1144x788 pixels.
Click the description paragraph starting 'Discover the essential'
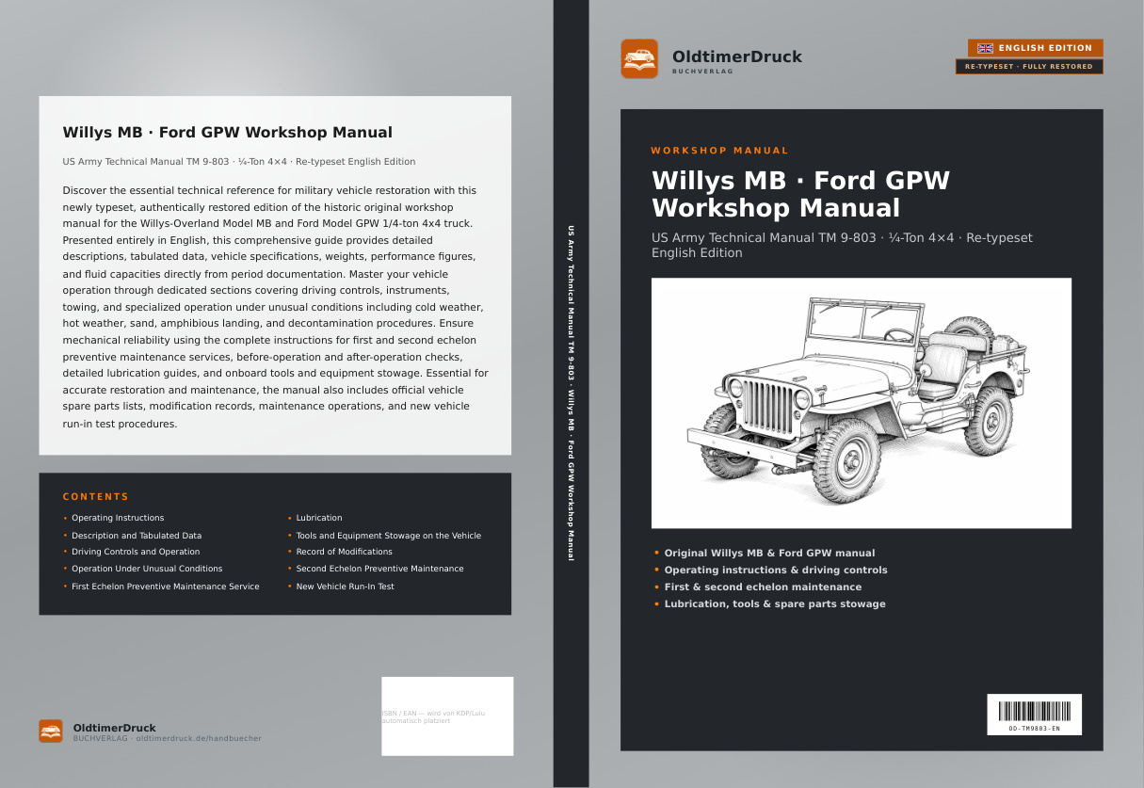tap(275, 307)
